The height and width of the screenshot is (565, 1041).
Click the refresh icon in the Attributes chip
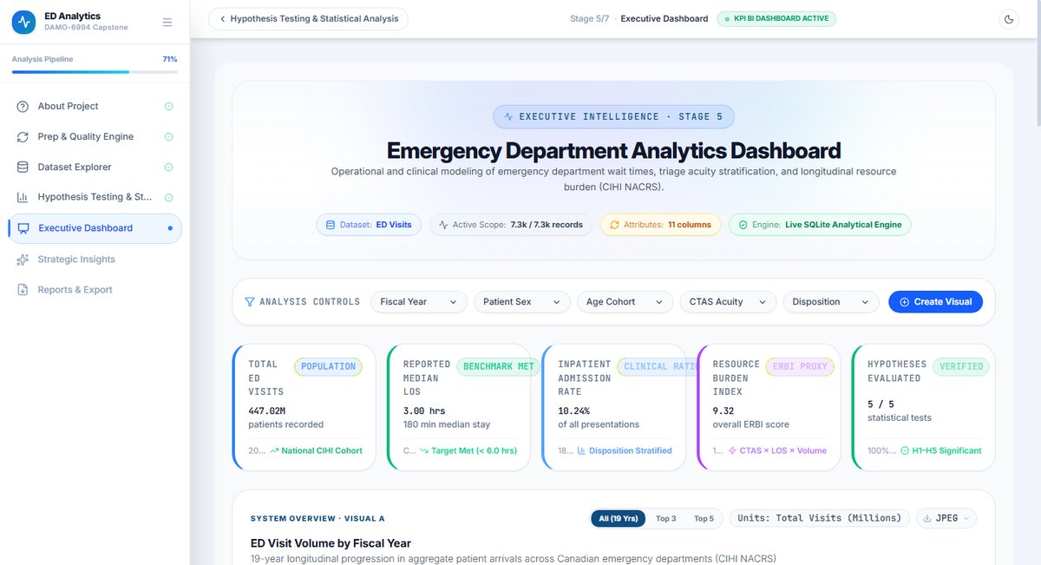[614, 225]
